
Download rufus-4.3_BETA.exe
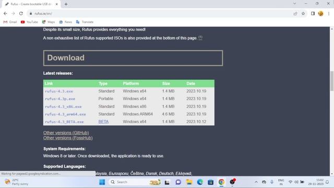coord(64,122)
